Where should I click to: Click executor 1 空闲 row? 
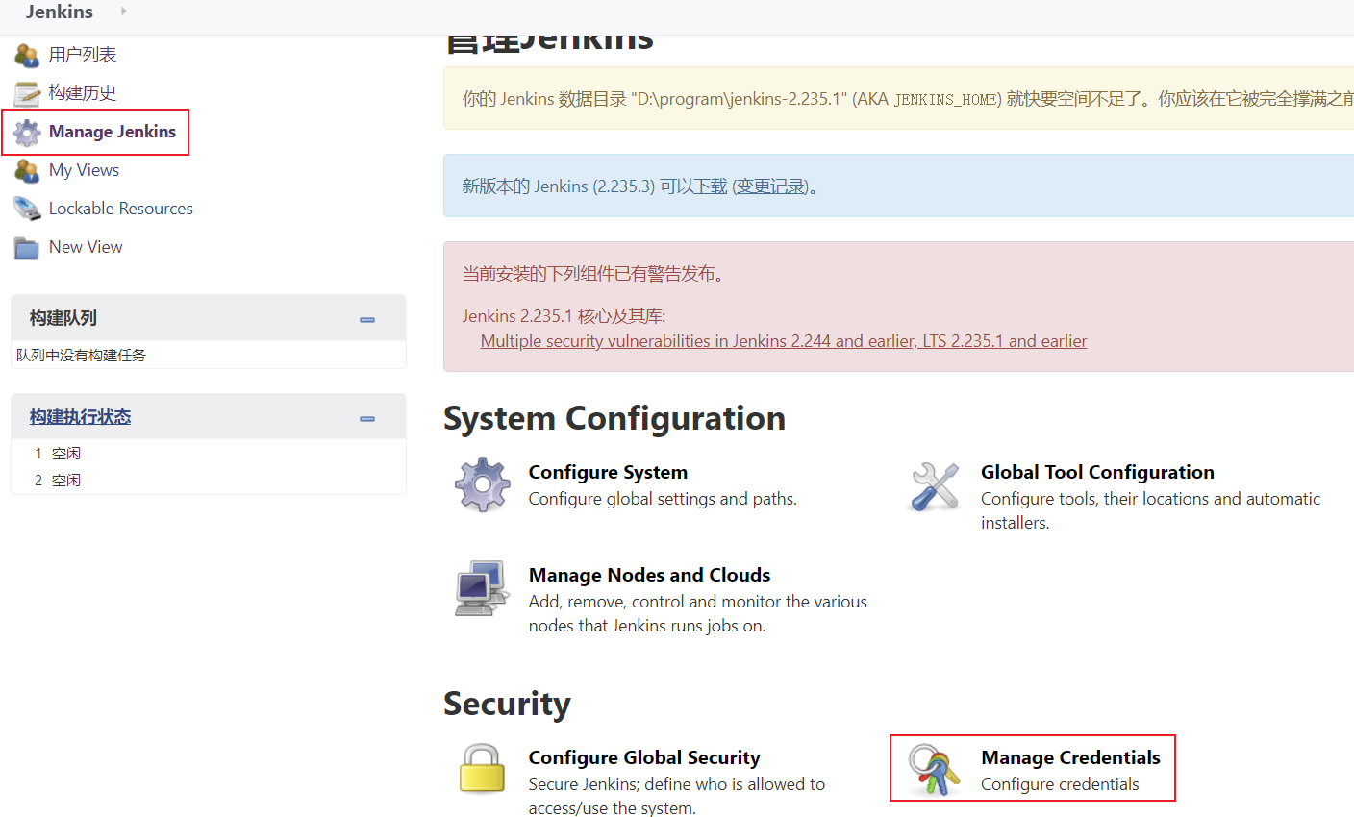click(x=208, y=454)
